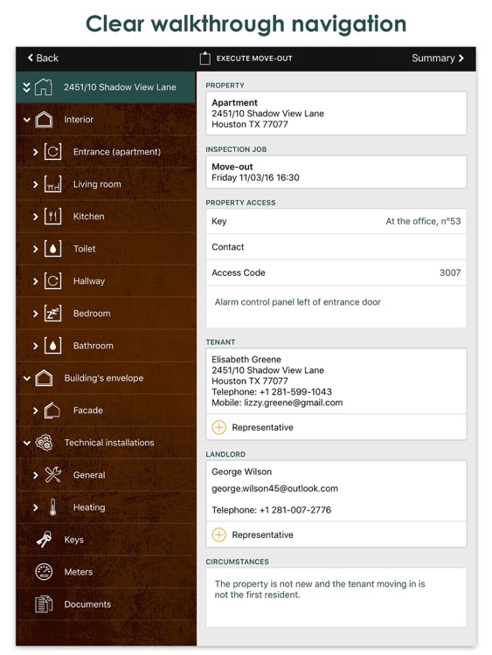This screenshot has height=655, width=492.
Task: Click george.wilson45@outlook.com email text
Action: tap(274, 488)
